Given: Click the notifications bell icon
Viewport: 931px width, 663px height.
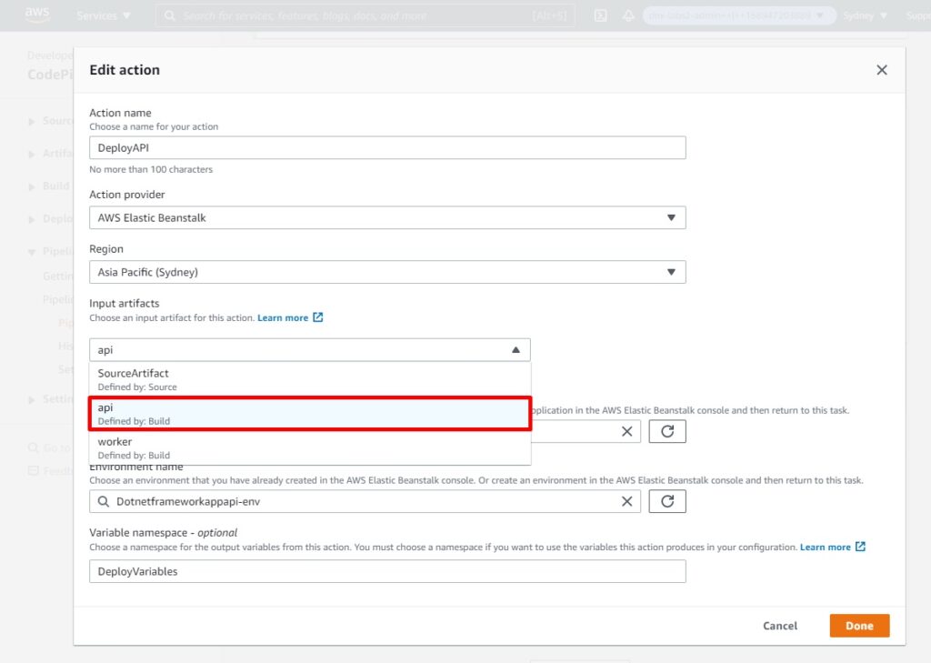Looking at the screenshot, I should click(x=628, y=15).
